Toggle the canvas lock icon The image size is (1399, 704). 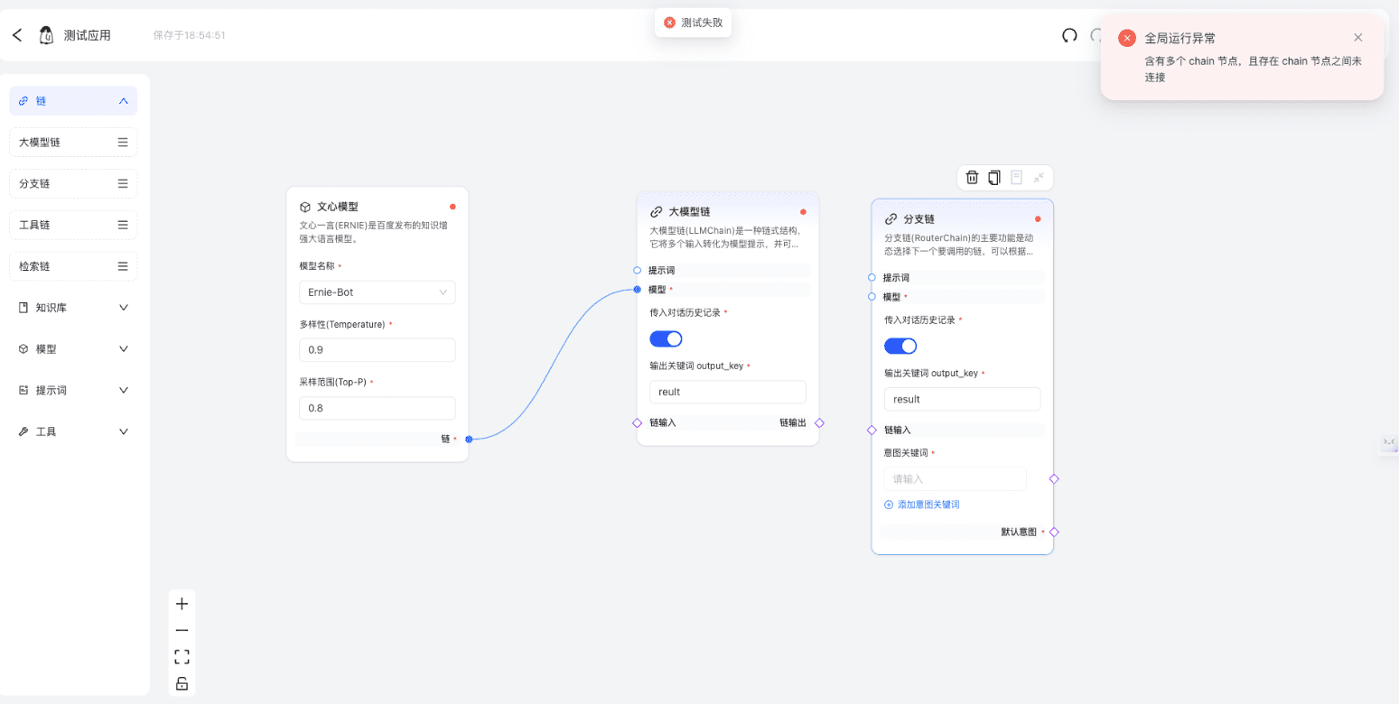click(x=182, y=682)
